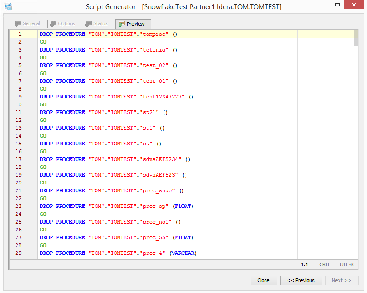Click the UTF-8 encoding indicator

point(347,264)
